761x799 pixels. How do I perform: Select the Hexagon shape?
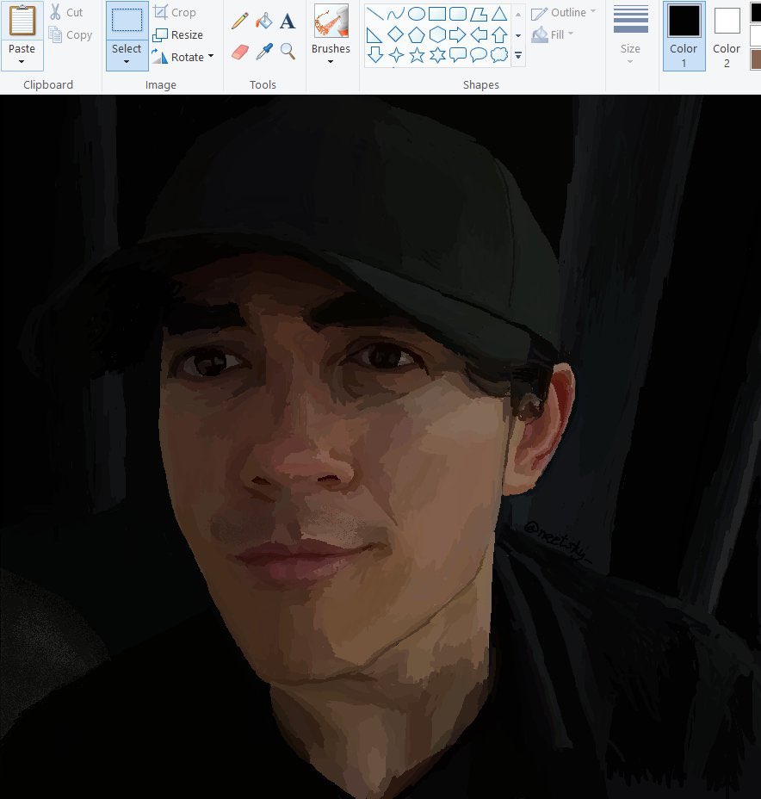click(x=437, y=34)
